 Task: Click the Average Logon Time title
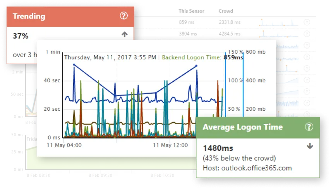coord(243,127)
